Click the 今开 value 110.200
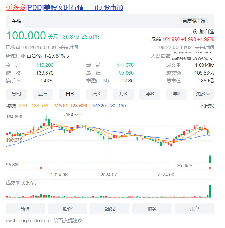The height and width of the screenshot is (228, 225). 45,65
